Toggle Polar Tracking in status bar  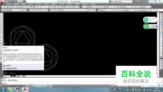[x=35, y=86]
